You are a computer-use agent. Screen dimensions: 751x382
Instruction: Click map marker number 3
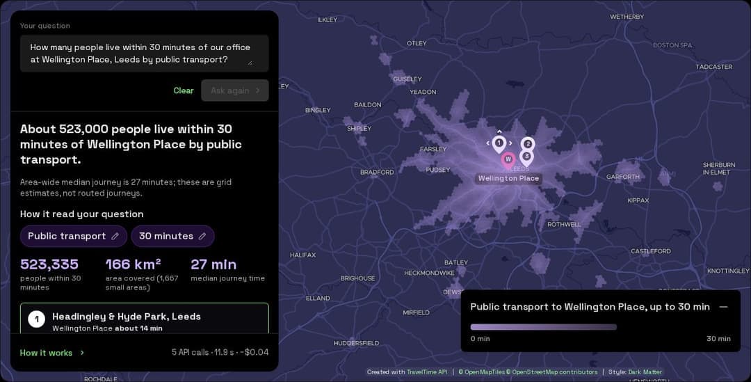(x=526, y=157)
